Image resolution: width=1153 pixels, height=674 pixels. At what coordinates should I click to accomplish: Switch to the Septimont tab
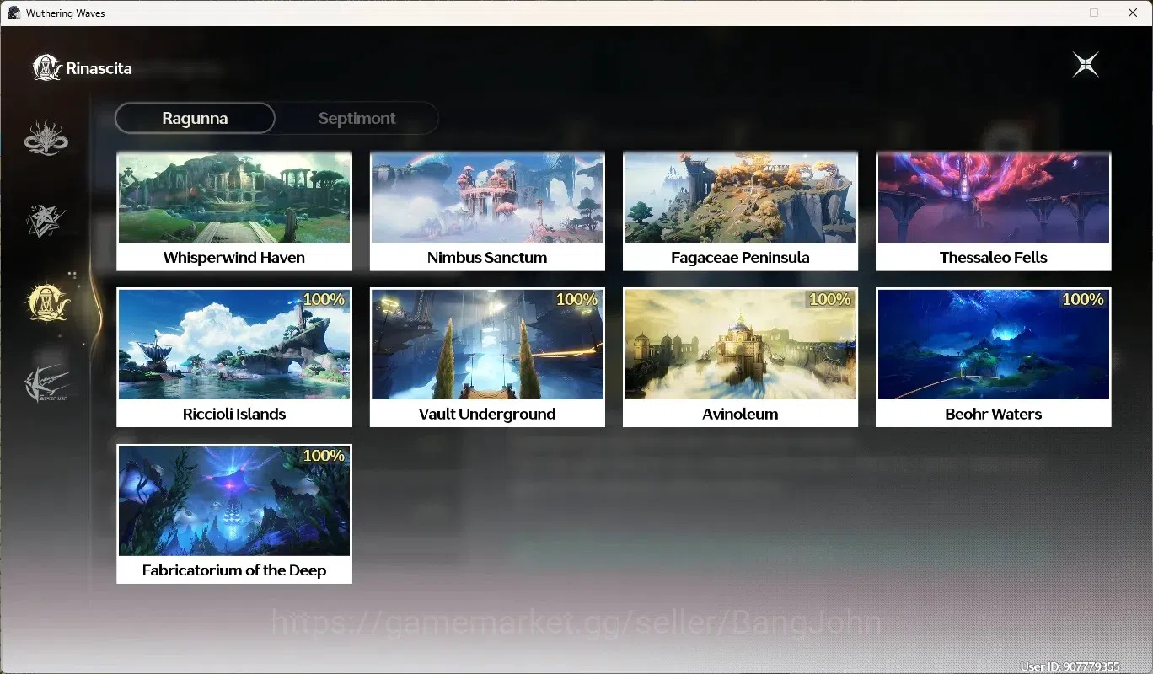pyautogui.click(x=357, y=118)
